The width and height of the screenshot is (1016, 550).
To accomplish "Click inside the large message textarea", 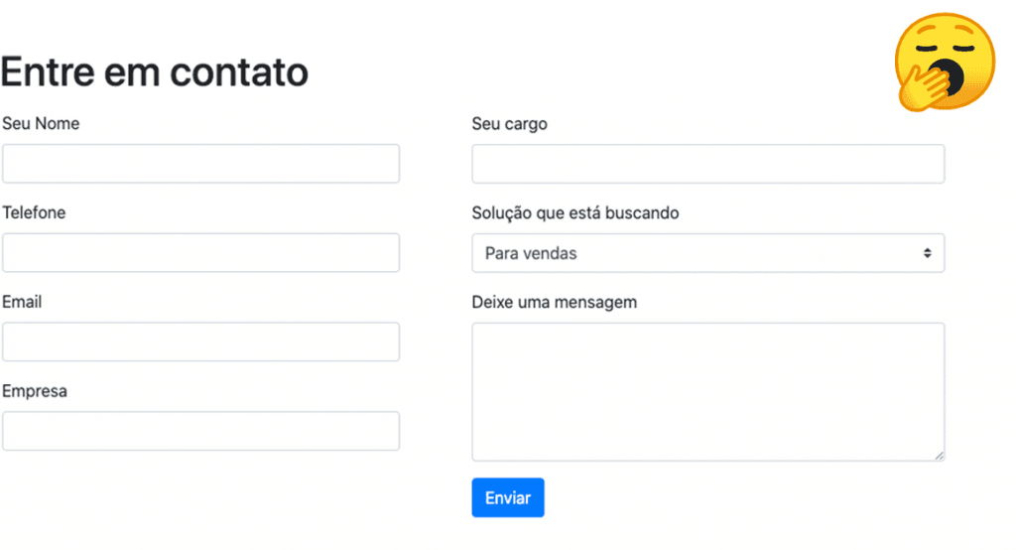I will (707, 392).
